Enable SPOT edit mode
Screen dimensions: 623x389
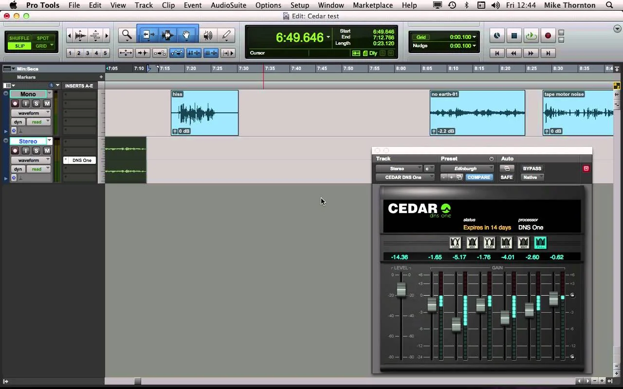43,38
